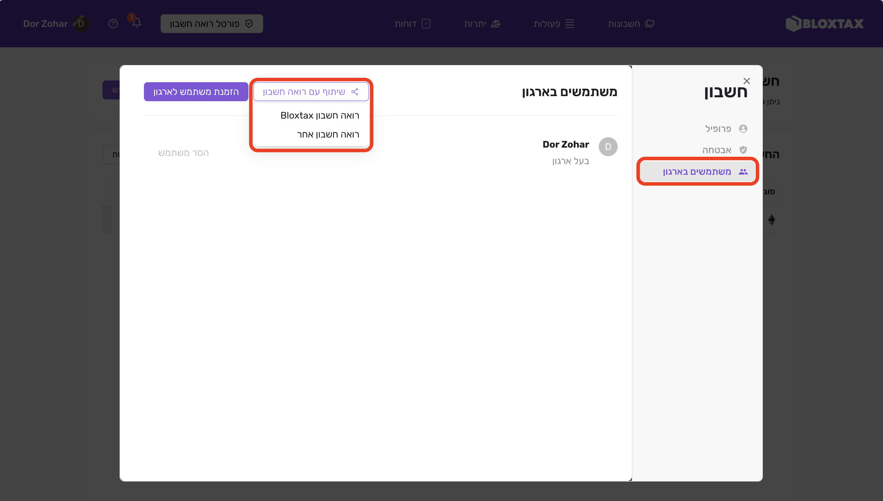The image size is (883, 501).
Task: Click the Ethereum icon behind the dialog
Action: click(771, 219)
